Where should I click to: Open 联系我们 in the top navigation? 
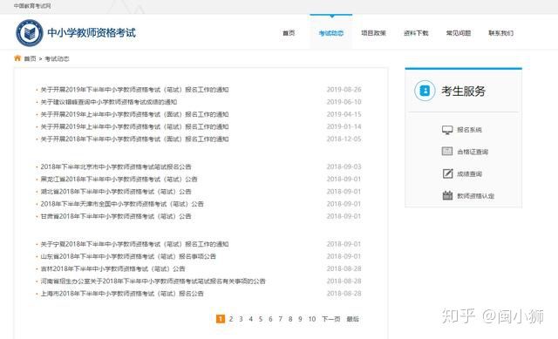(500, 33)
